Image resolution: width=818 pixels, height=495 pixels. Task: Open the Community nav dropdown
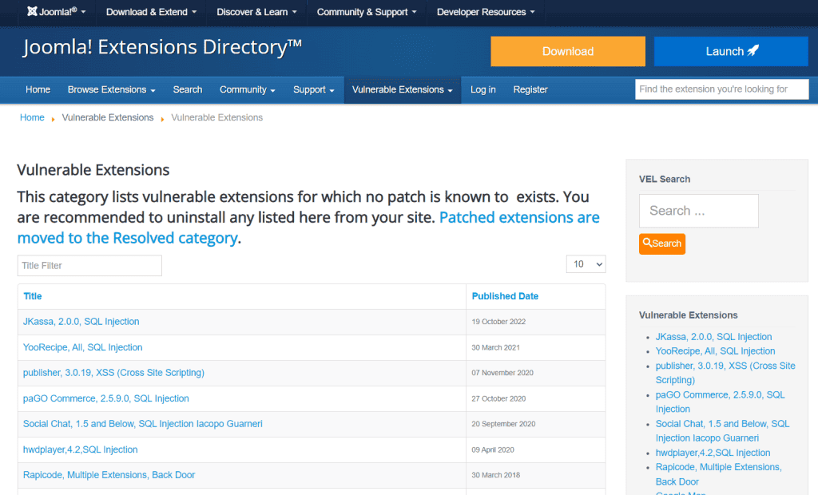click(x=248, y=89)
